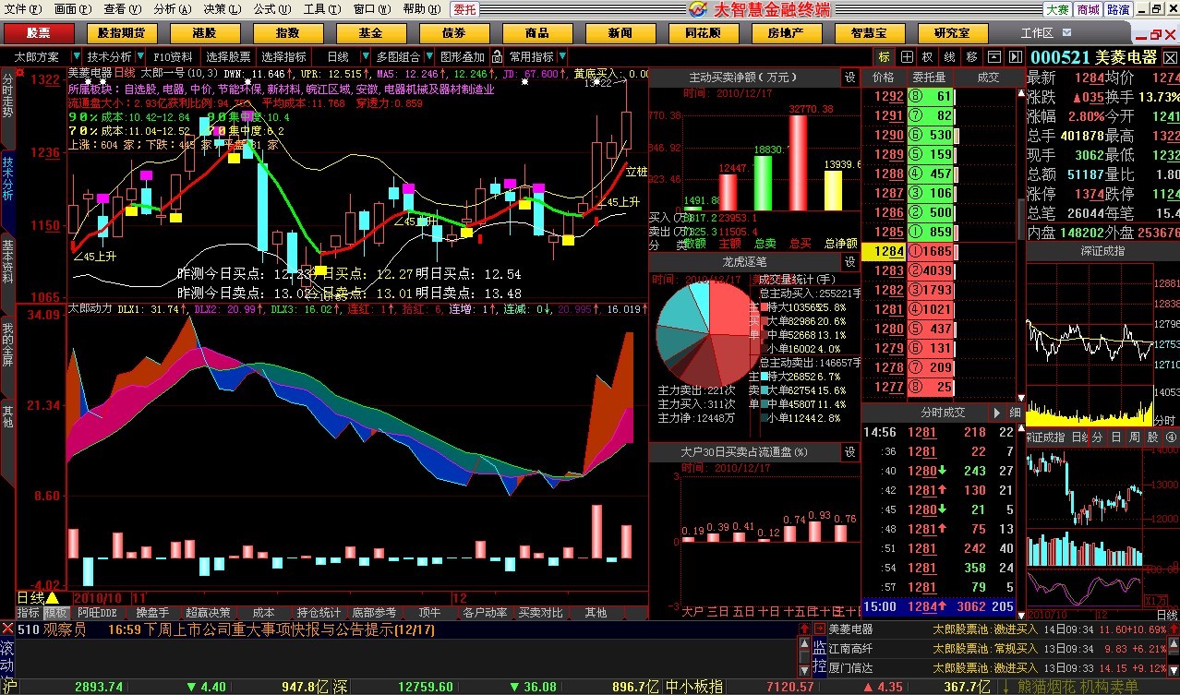Screen dimensions: 1180x695
Task: Switch to the 股指期货 main tab
Action: 121,33
